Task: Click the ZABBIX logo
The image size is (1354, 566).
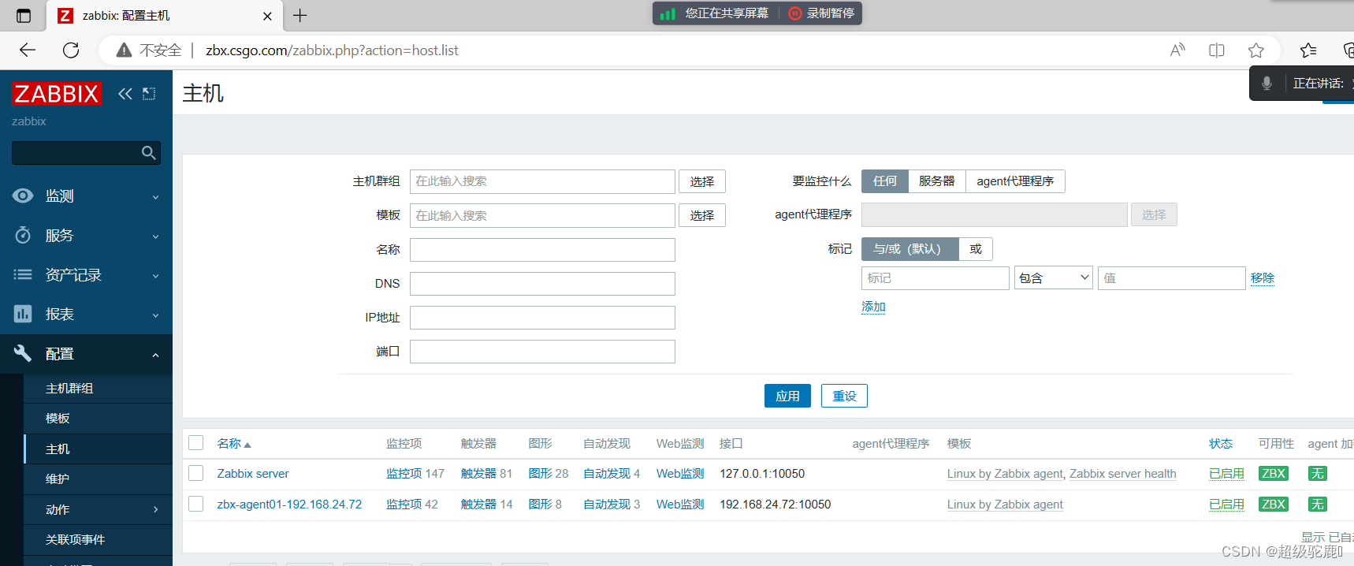Action: pos(57,94)
